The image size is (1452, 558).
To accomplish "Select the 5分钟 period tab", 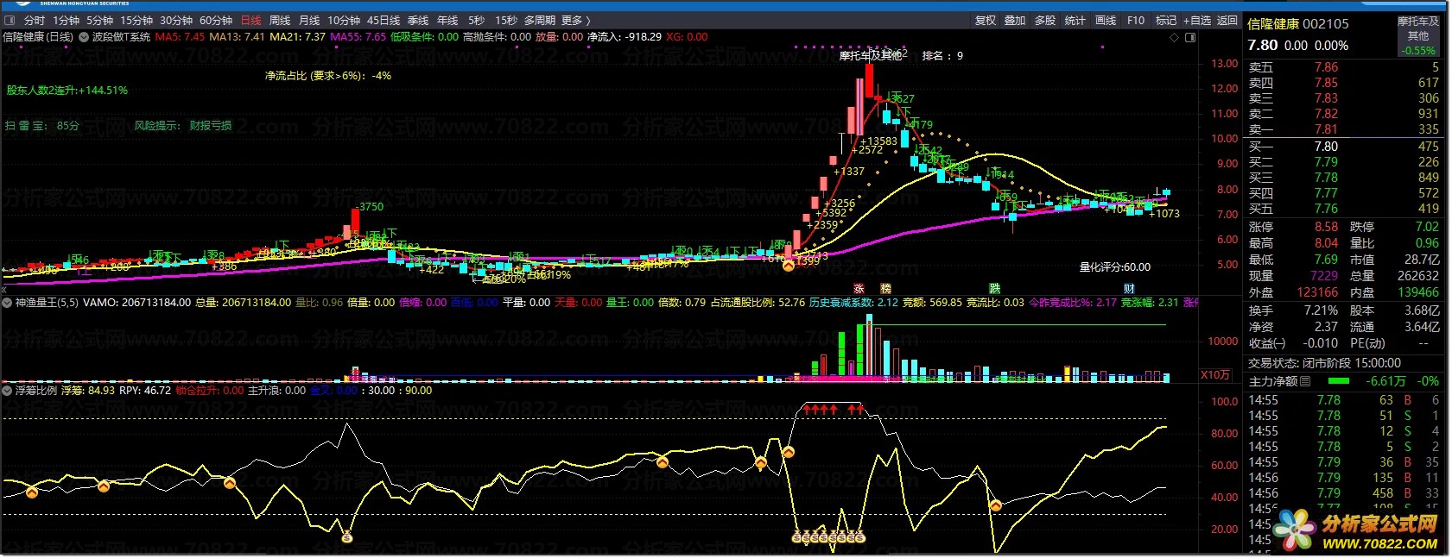I will click(99, 21).
